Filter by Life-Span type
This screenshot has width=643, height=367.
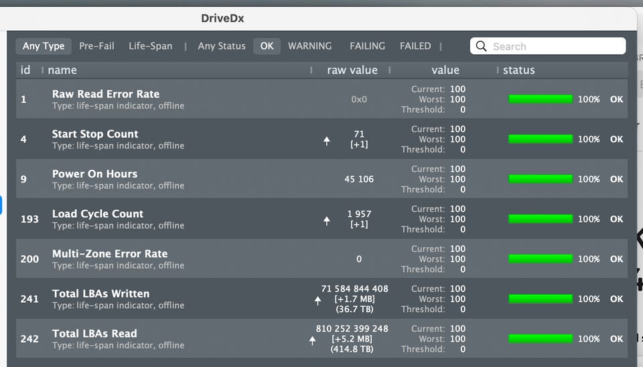click(x=151, y=46)
